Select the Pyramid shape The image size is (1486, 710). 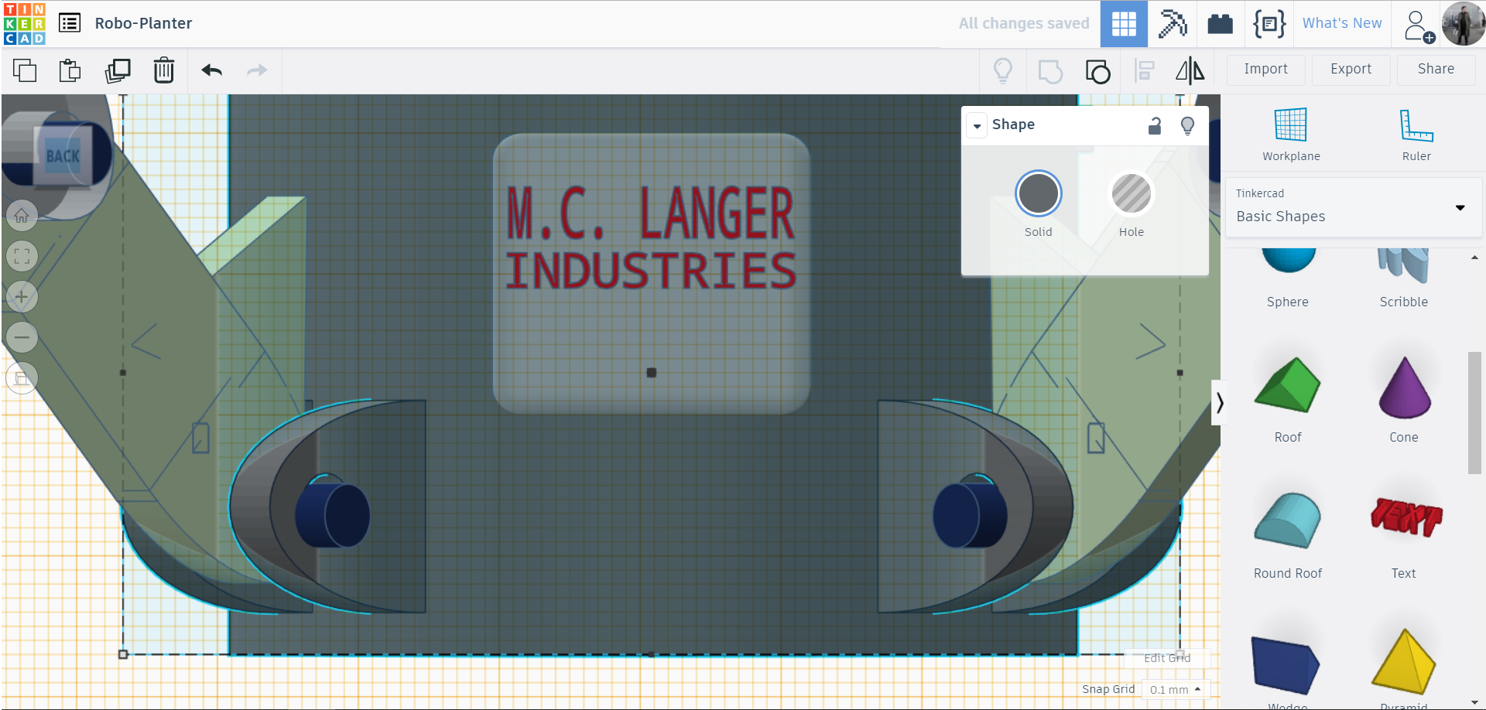coord(1404,670)
